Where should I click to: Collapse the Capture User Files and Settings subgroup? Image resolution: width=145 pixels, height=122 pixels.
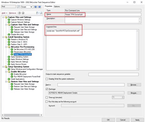(6, 25)
